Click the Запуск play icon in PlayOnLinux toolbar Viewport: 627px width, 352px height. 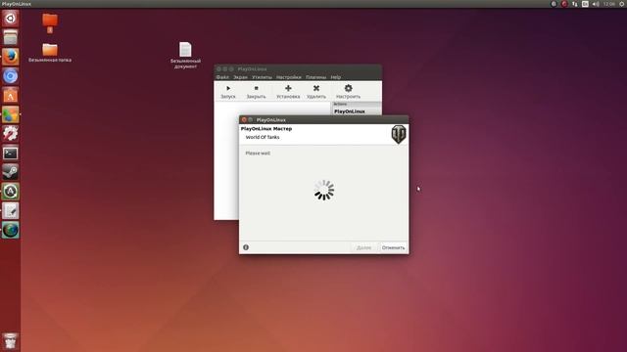(228, 88)
